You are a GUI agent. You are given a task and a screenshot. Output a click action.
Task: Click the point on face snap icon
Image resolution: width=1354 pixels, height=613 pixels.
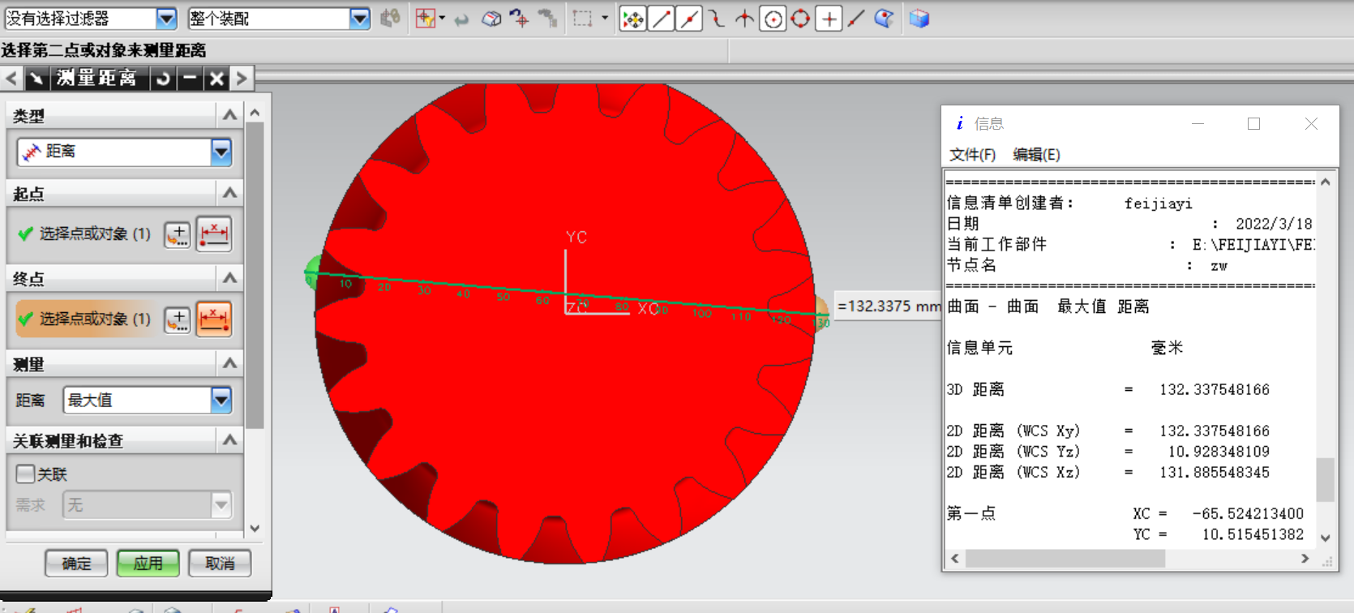click(885, 19)
